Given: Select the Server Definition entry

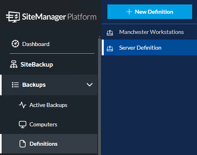Looking at the screenshot, I should [x=149, y=48].
